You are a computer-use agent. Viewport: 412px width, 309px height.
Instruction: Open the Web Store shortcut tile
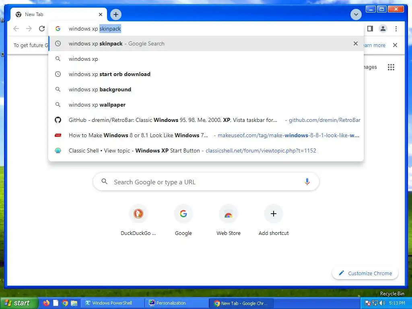pyautogui.click(x=229, y=220)
